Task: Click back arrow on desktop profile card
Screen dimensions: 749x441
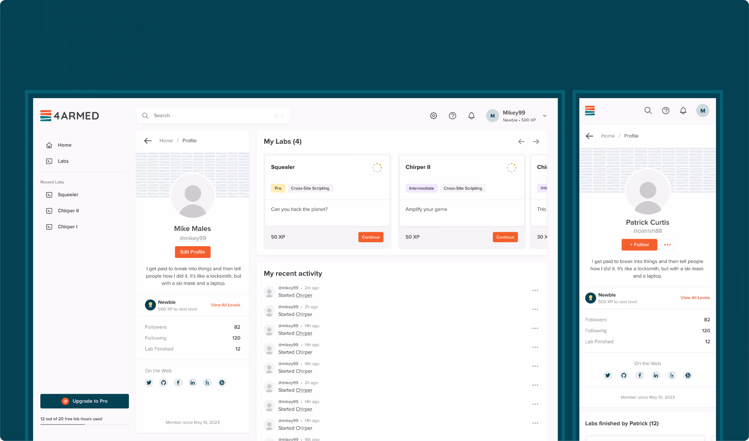Action: pos(148,141)
